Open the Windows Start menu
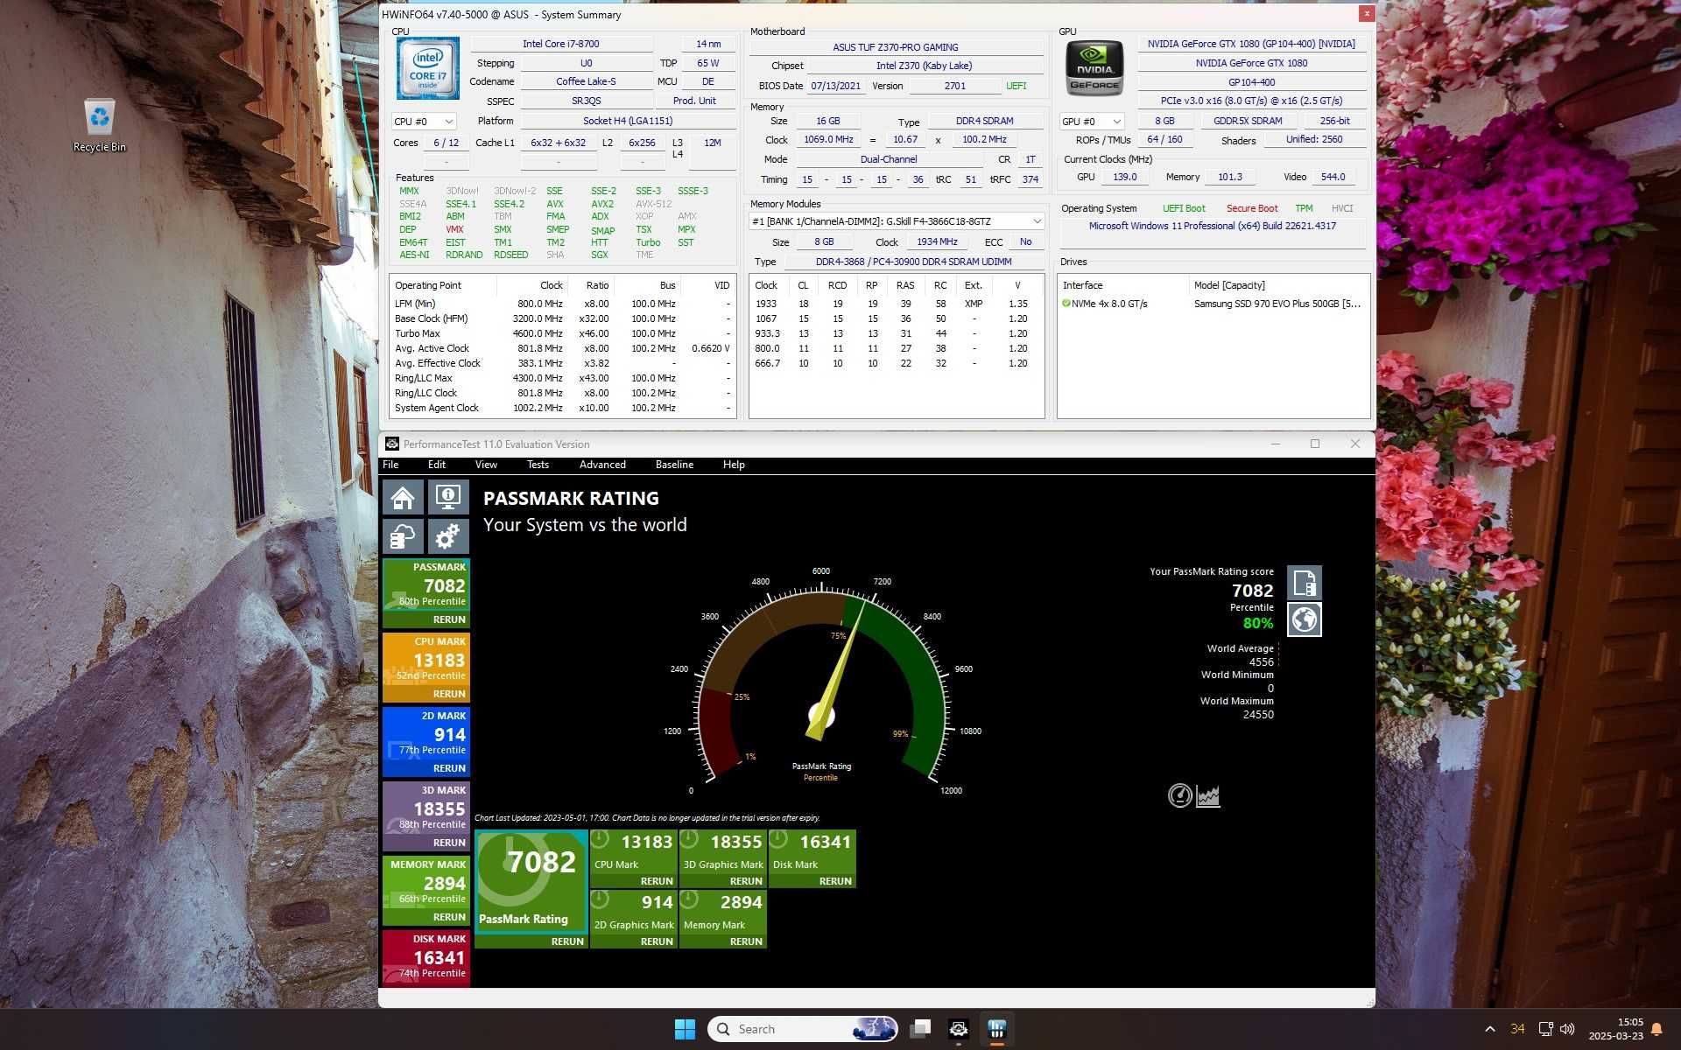 (x=685, y=1029)
